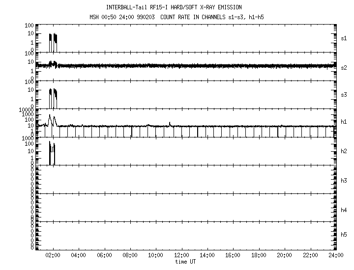This screenshot has width=354, height=270.
Task: Click the s1 channel label
Action: click(344, 38)
